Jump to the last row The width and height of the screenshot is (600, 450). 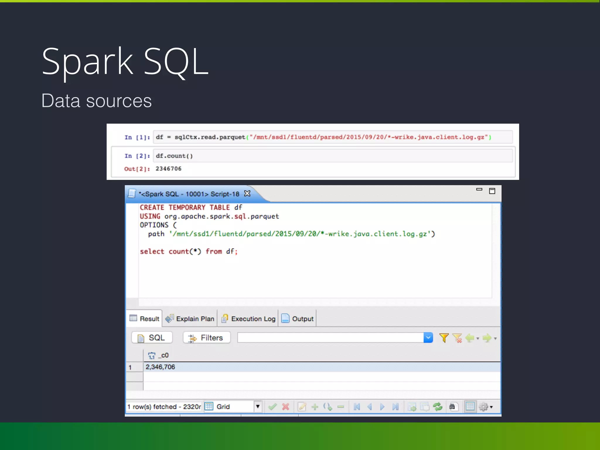395,407
